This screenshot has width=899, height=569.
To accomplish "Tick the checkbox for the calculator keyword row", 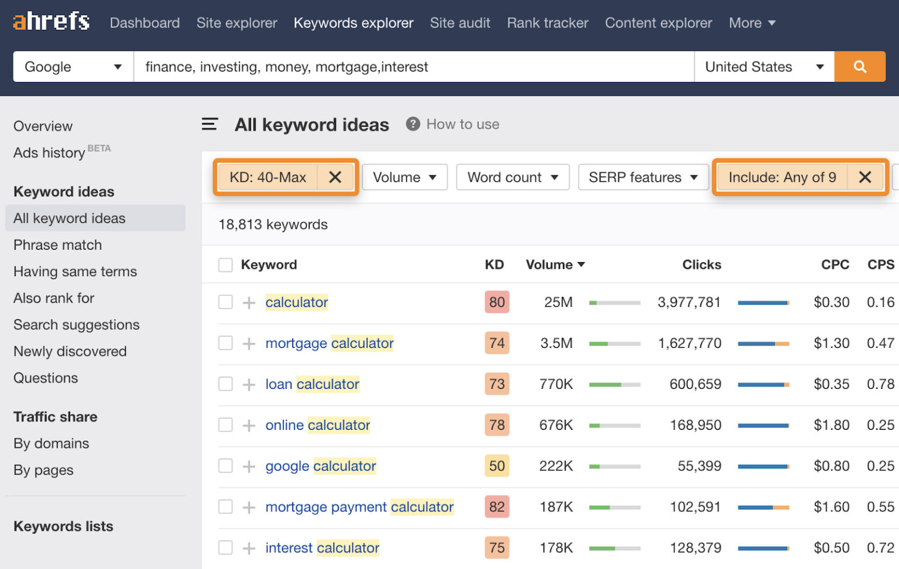I will (225, 302).
